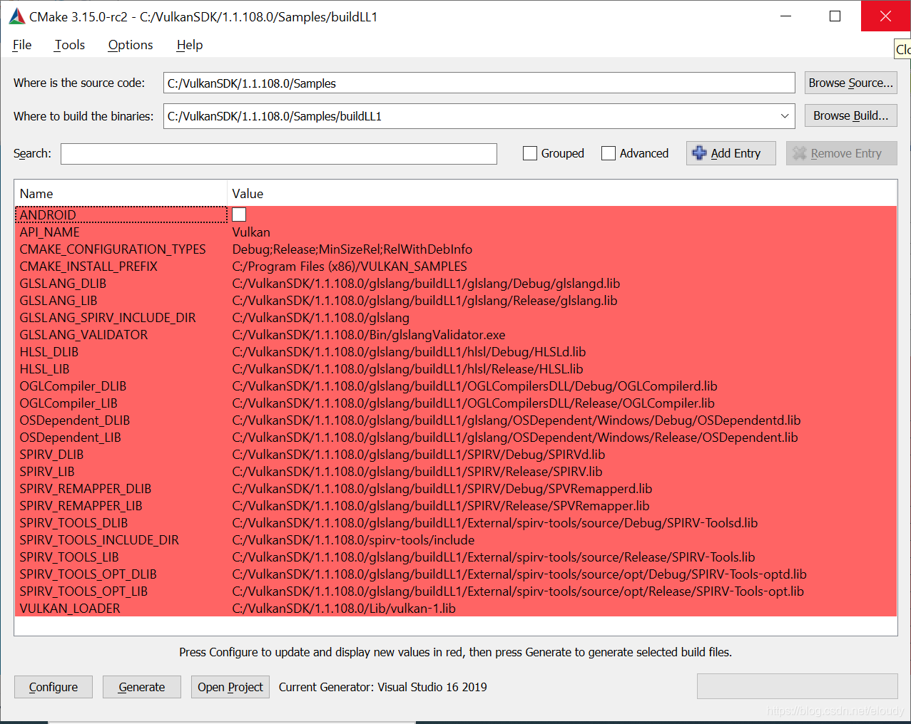Click the blue plus icon on Add Entry
911x724 pixels.
699,153
